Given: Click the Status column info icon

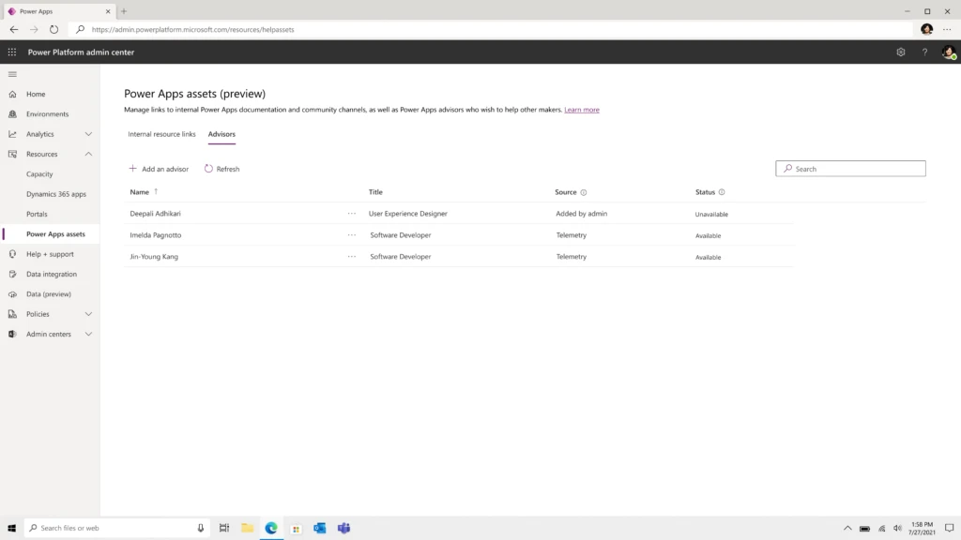Looking at the screenshot, I should click(722, 192).
